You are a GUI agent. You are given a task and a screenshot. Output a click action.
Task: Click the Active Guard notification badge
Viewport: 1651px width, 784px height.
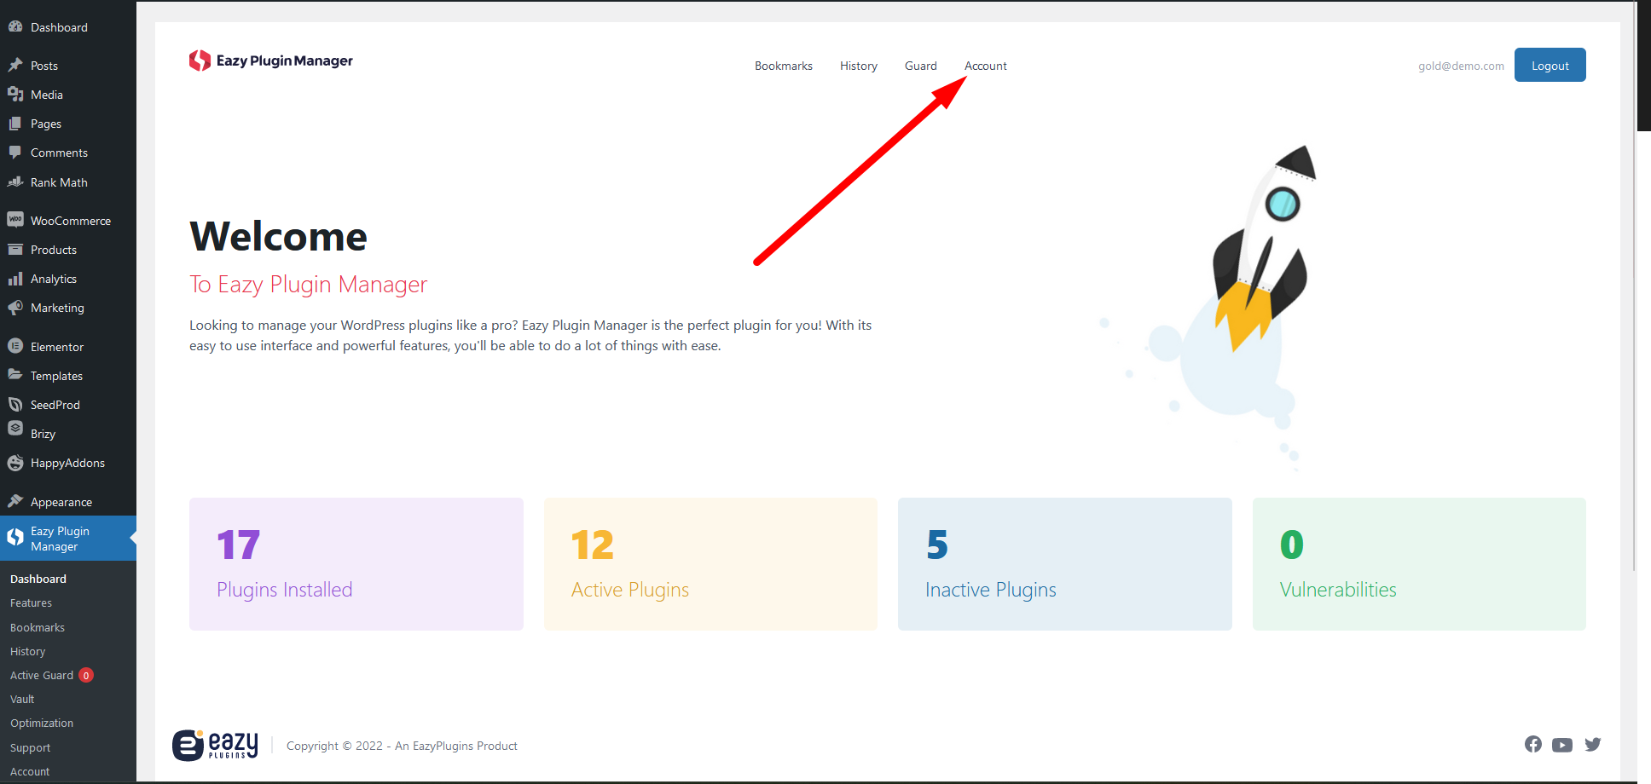coord(86,674)
